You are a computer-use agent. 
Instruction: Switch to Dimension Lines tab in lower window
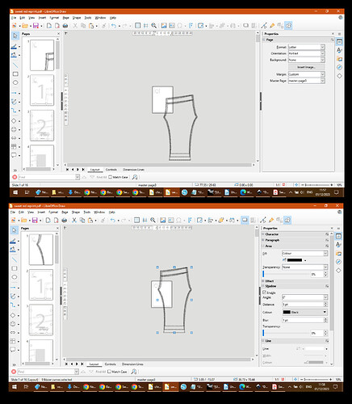click(132, 364)
